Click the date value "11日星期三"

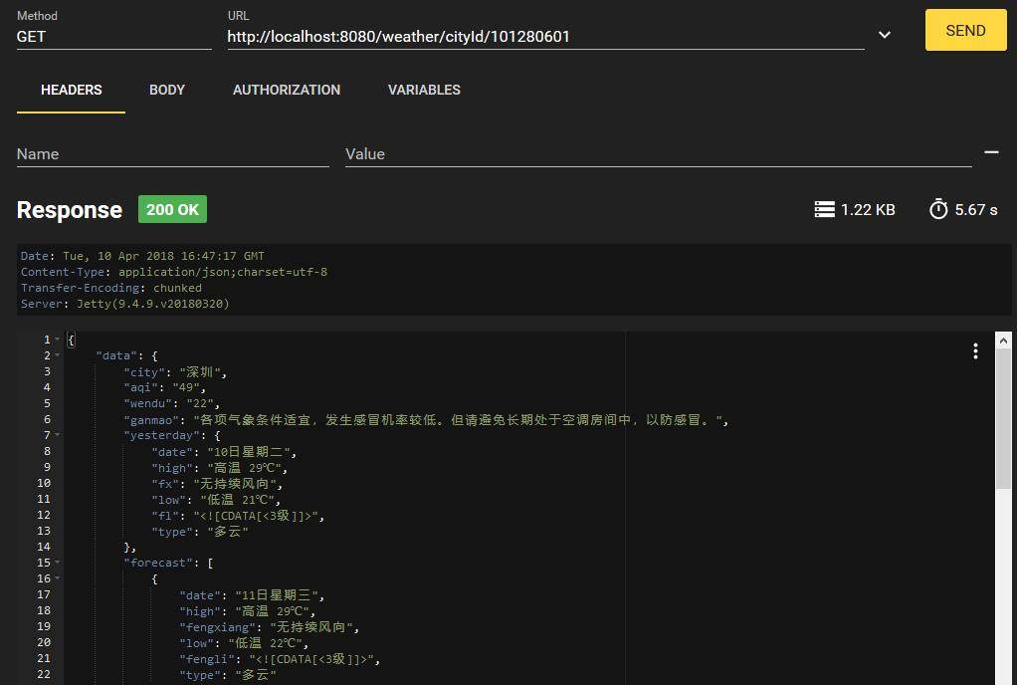(277, 594)
